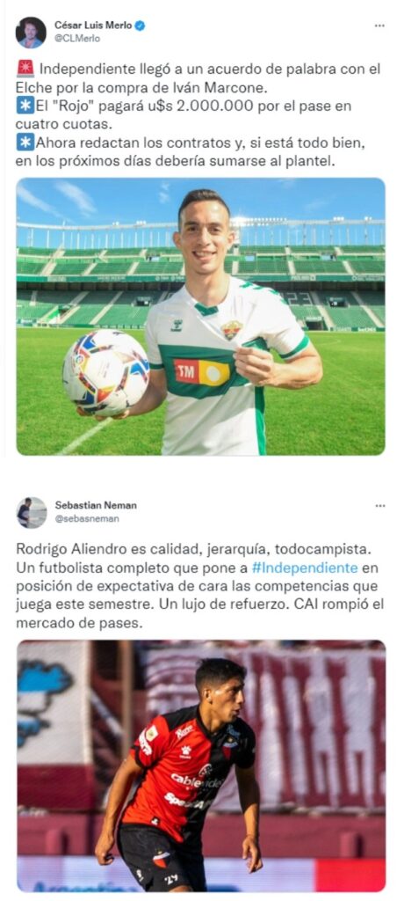Screen dimensions: 397x901
Task: Open Sebastian Neman's profile avatar
Action: point(31,512)
